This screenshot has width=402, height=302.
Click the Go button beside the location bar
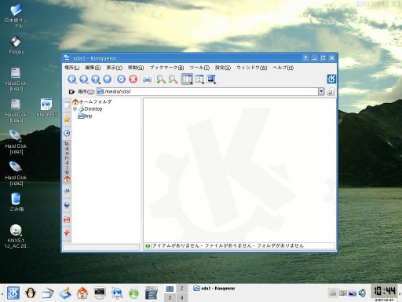(x=331, y=92)
